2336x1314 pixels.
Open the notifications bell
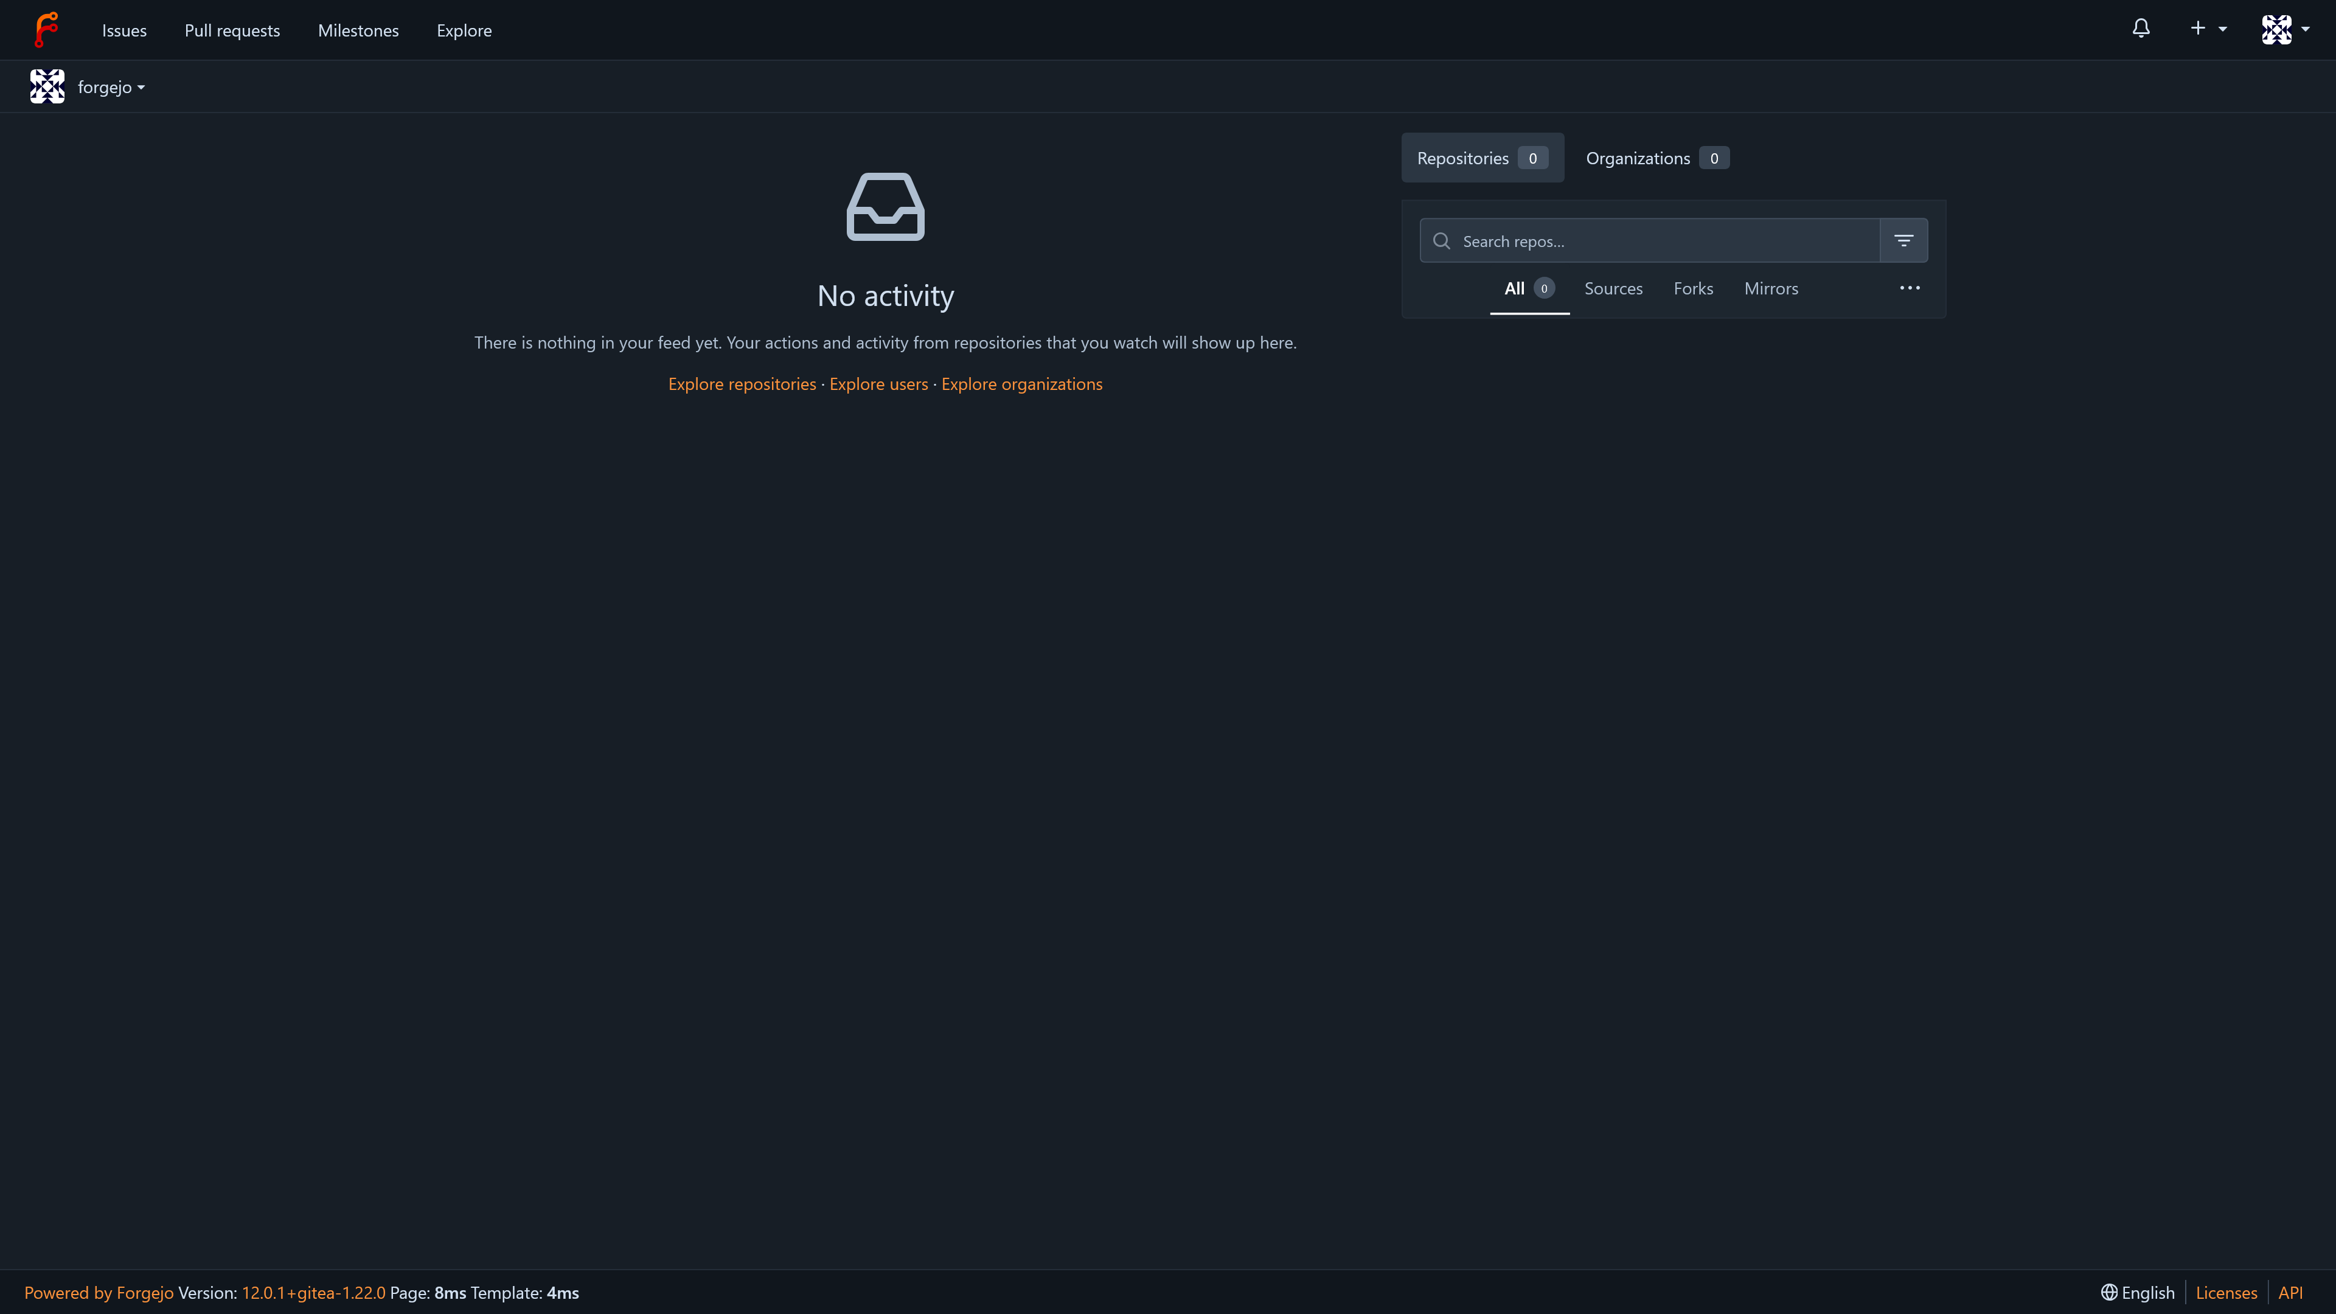2141,29
